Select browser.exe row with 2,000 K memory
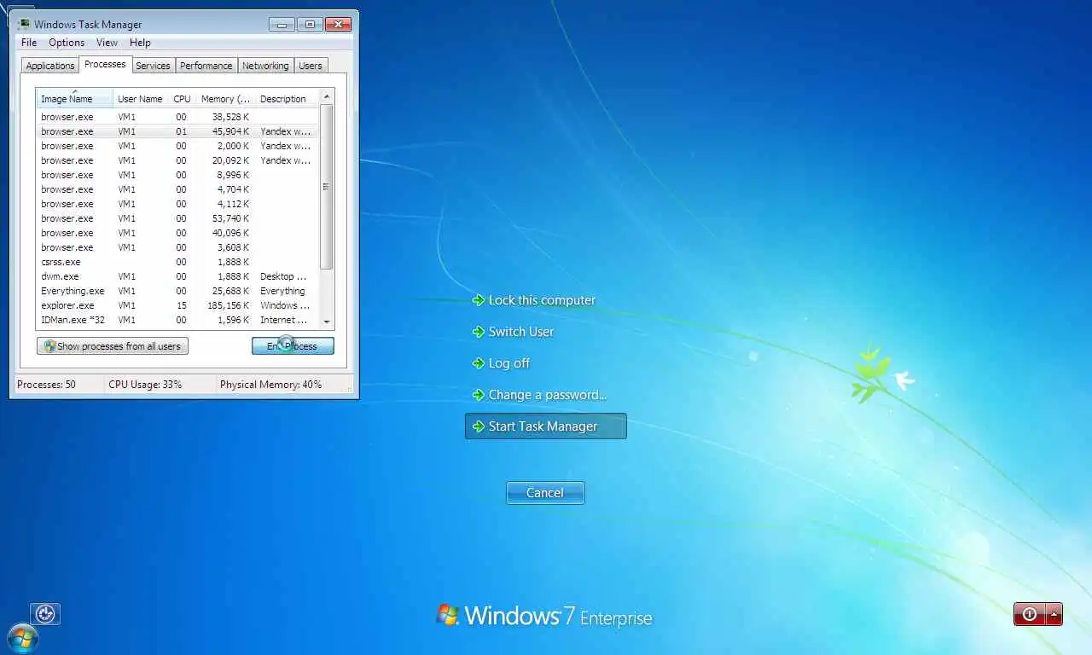Image resolution: width=1092 pixels, height=655 pixels. point(177,146)
